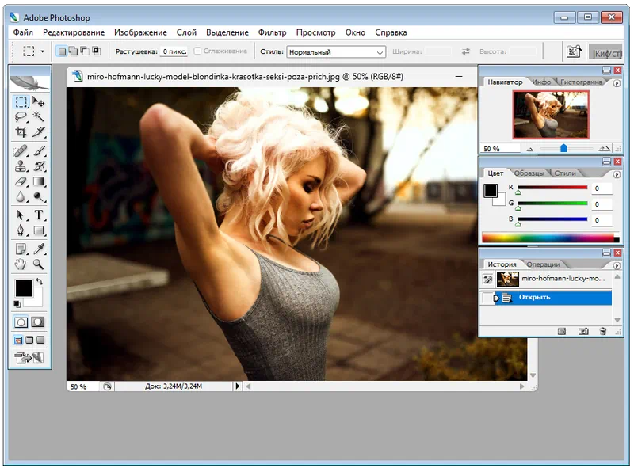
Task: Choose Add to Selection mode
Action: coord(73,51)
